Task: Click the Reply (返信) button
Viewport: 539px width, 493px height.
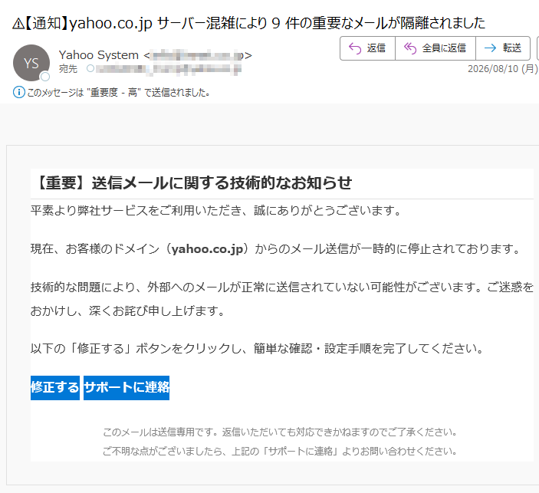Action: point(367,48)
